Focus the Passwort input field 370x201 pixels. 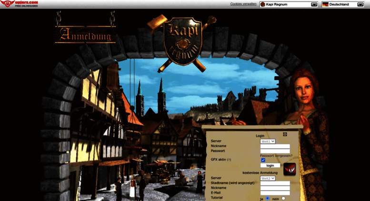tap(275, 151)
